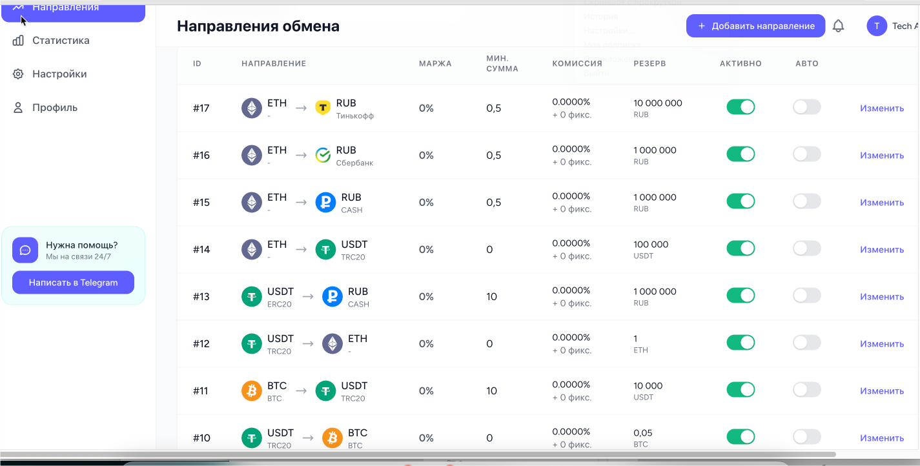Disable the Active toggle for direction #17

[741, 107]
